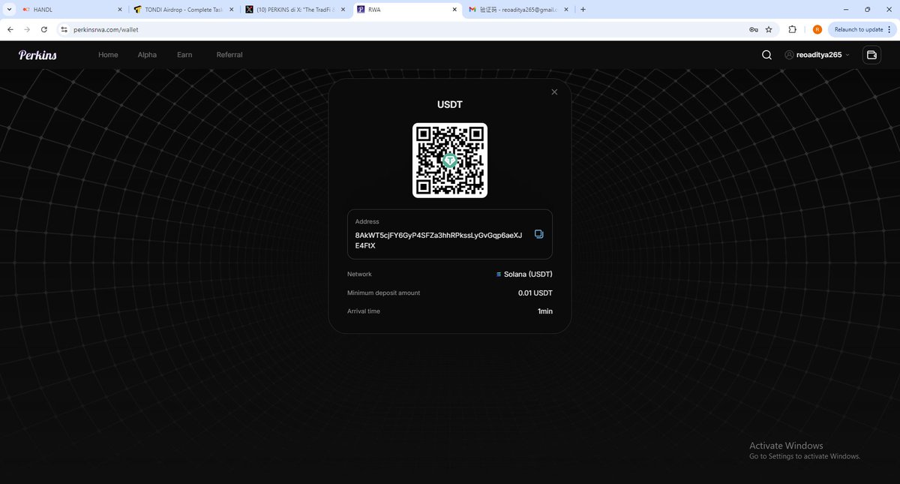Image resolution: width=900 pixels, height=484 pixels.
Task: Restore down the Chrome window
Action: (868, 9)
